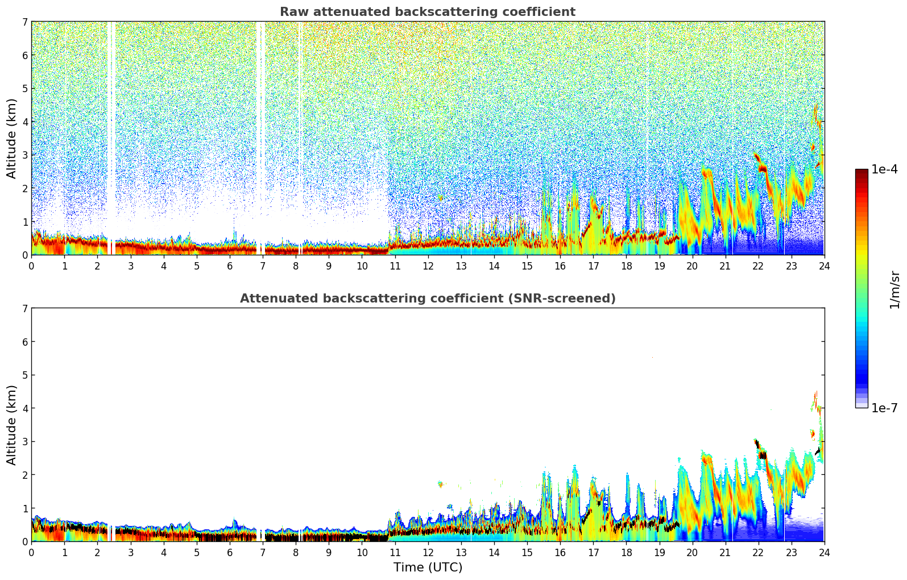Click the "Attenuated backscattering coefficient (SNR-screened)" title

tap(427, 299)
